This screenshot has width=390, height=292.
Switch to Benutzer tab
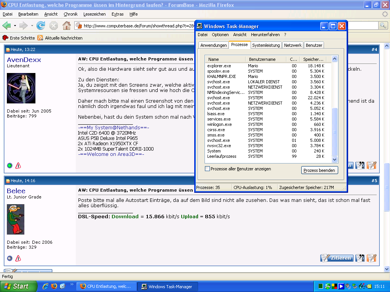click(314, 45)
